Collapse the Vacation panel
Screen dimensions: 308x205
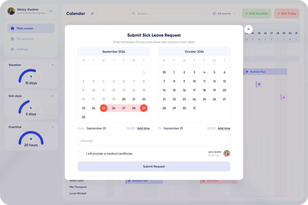point(53,65)
